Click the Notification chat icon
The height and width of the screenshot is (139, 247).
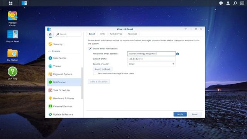(50, 82)
